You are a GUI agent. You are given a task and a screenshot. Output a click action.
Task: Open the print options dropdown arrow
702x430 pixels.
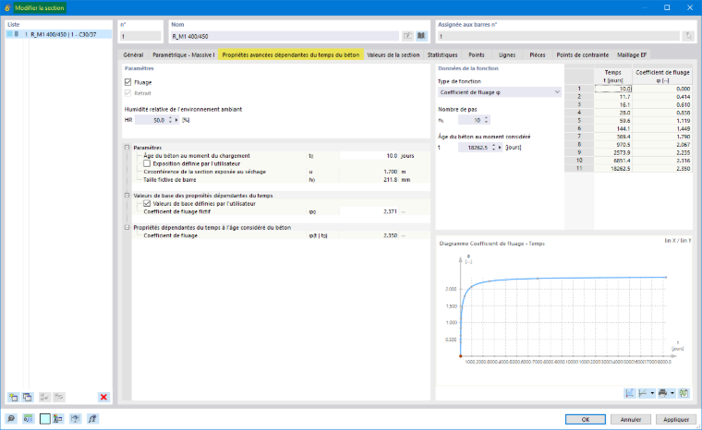[x=672, y=393]
